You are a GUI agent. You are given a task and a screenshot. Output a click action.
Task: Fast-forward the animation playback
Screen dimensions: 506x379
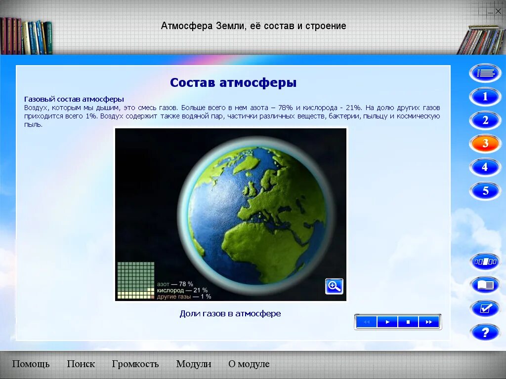point(429,322)
